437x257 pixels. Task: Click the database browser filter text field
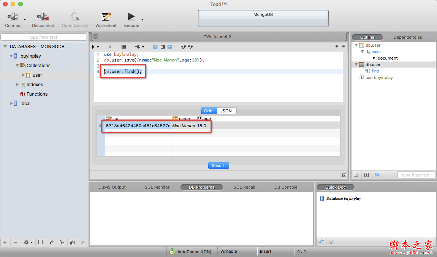coord(43,37)
